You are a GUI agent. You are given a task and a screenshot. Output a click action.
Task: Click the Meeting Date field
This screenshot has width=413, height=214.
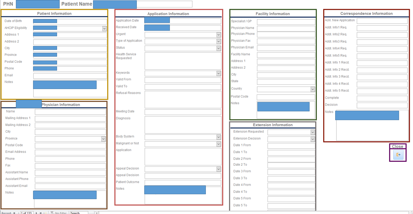click(x=183, y=112)
